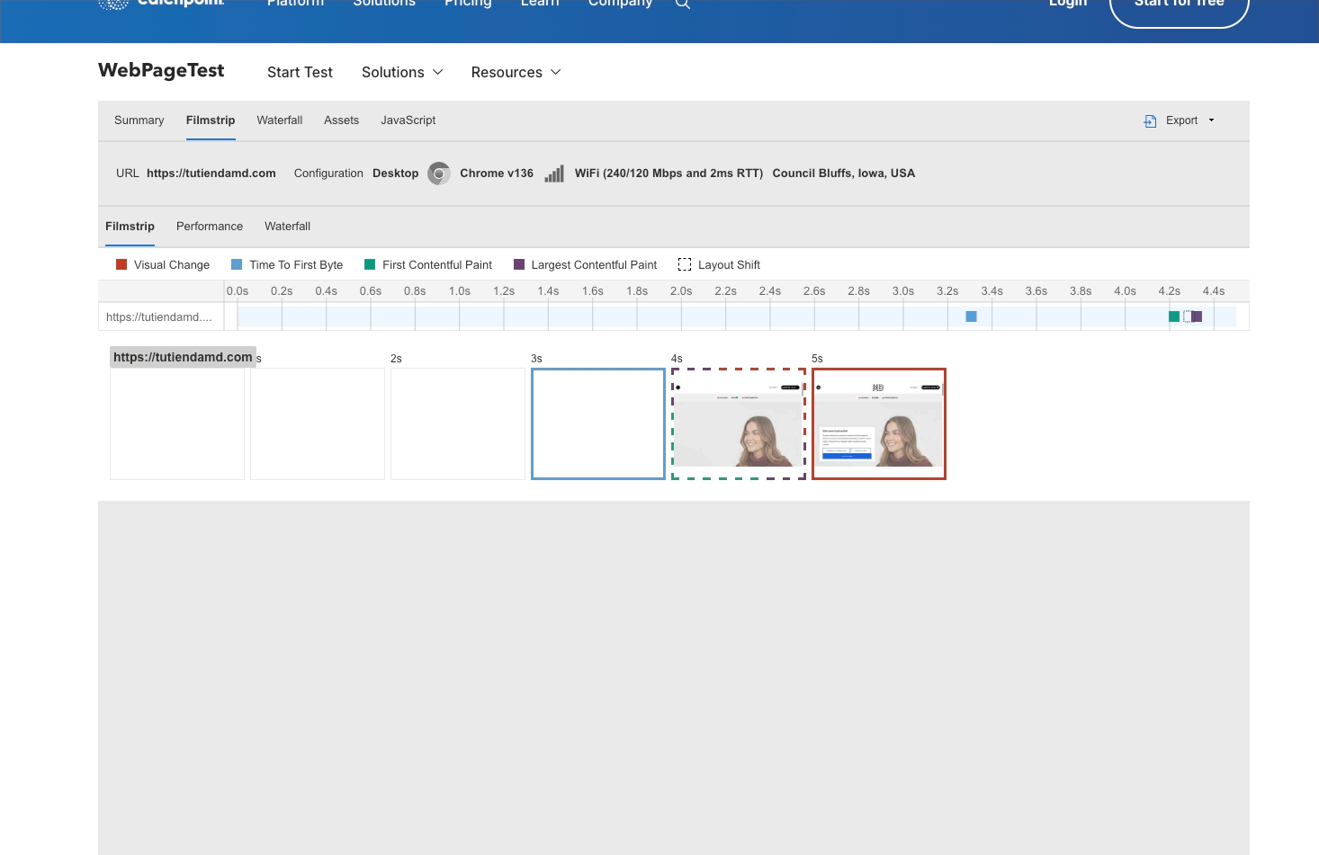Click the Layout Shift dashed legend icon
Image resolution: width=1319 pixels, height=855 pixels.
685,264
